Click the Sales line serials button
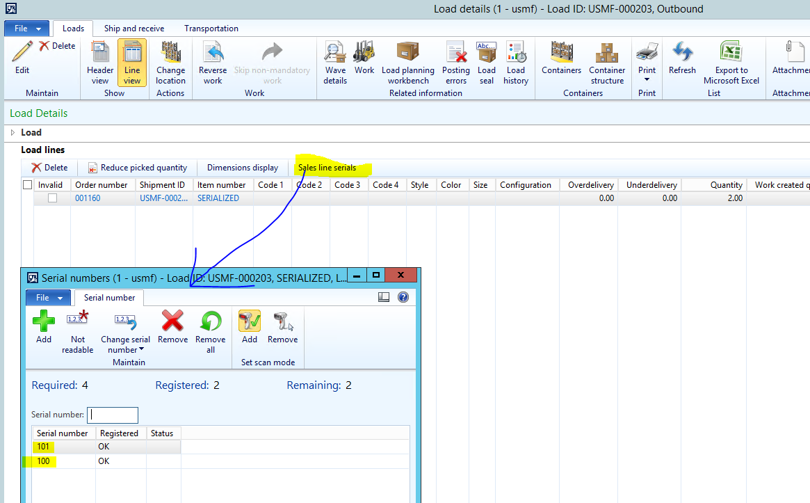Image resolution: width=810 pixels, height=503 pixels. coord(327,168)
